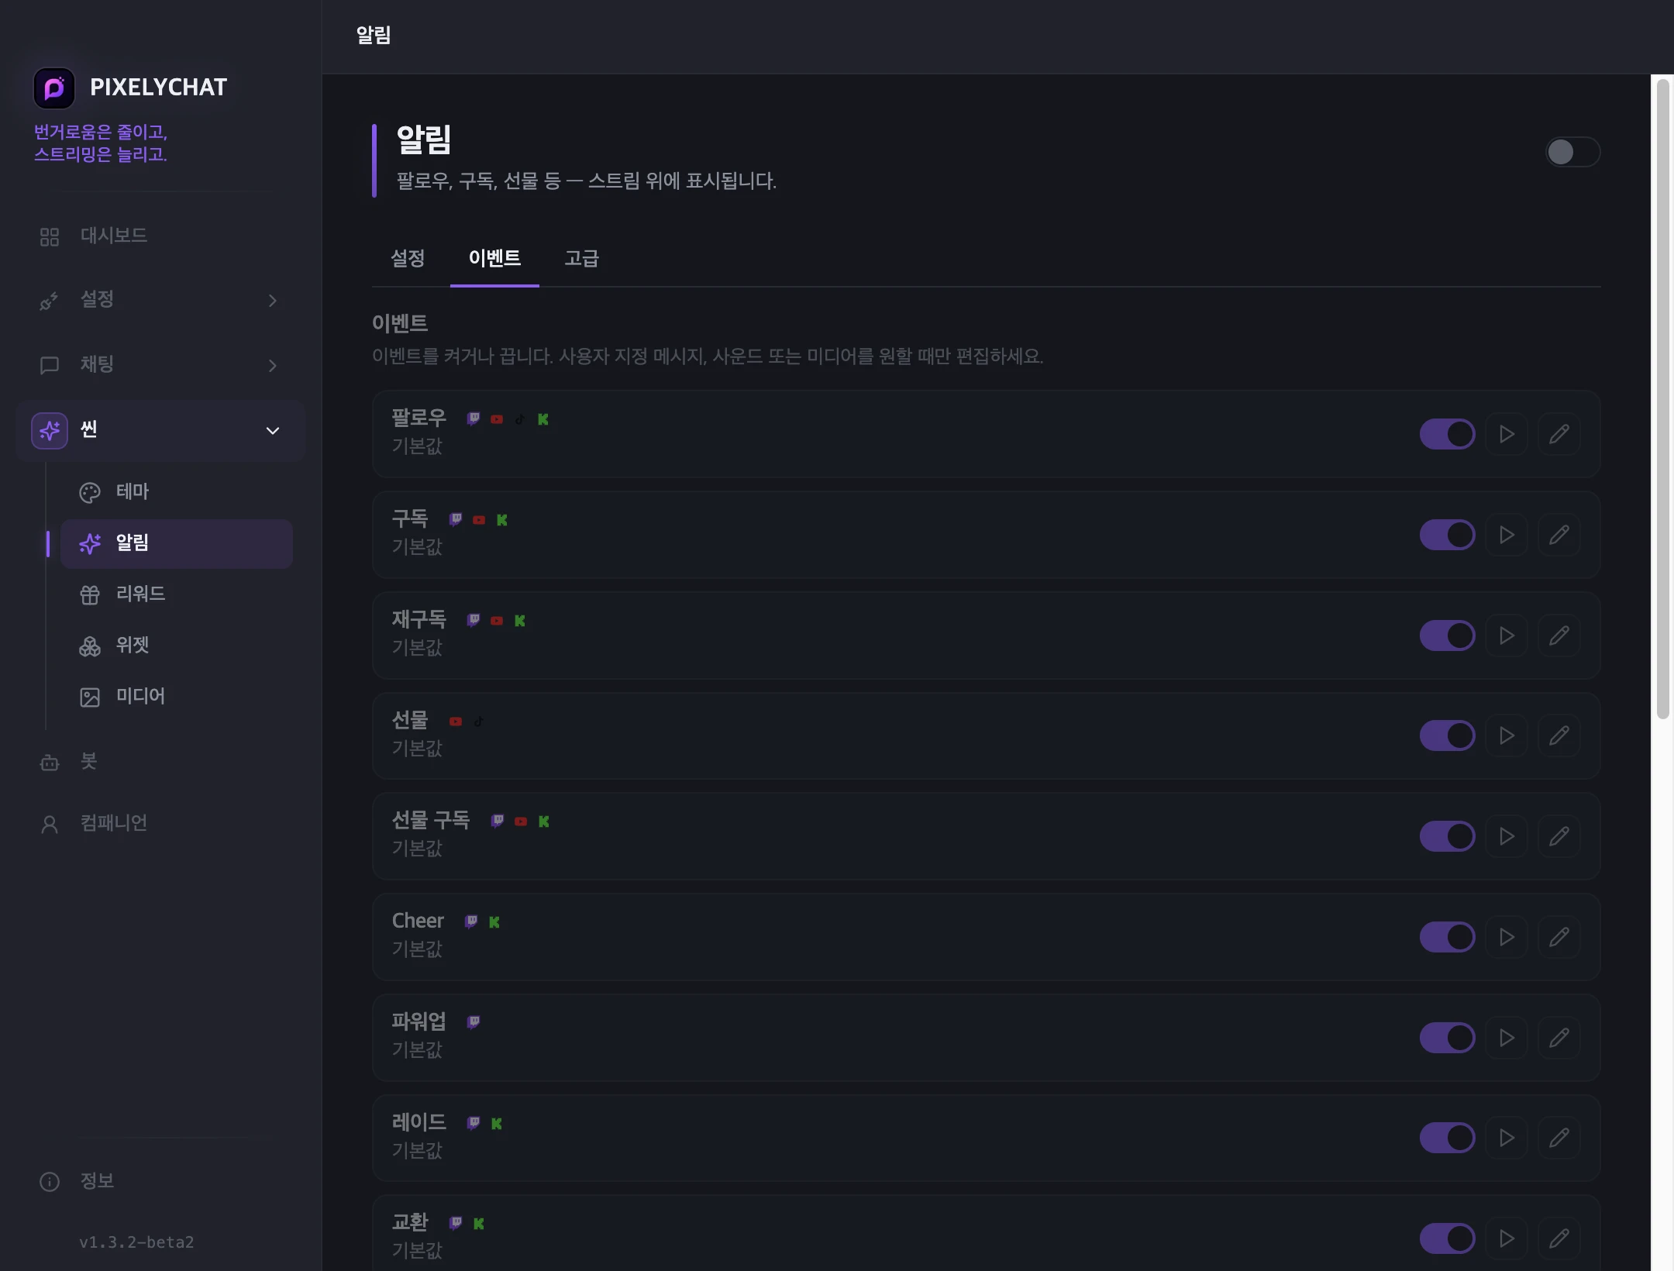Expand the 채팅 sidebar section chevron
The width and height of the screenshot is (1674, 1271).
[x=272, y=366]
